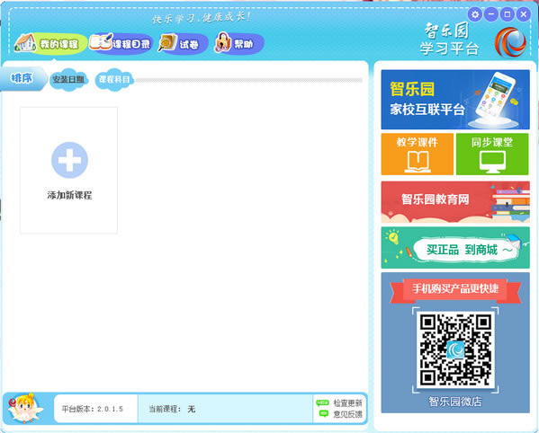Visit the 智乐园教育网 banner link

point(455,202)
